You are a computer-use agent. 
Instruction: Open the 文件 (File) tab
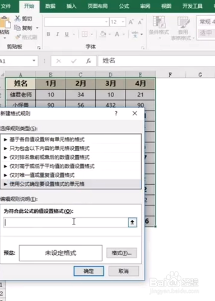coord(6,6)
